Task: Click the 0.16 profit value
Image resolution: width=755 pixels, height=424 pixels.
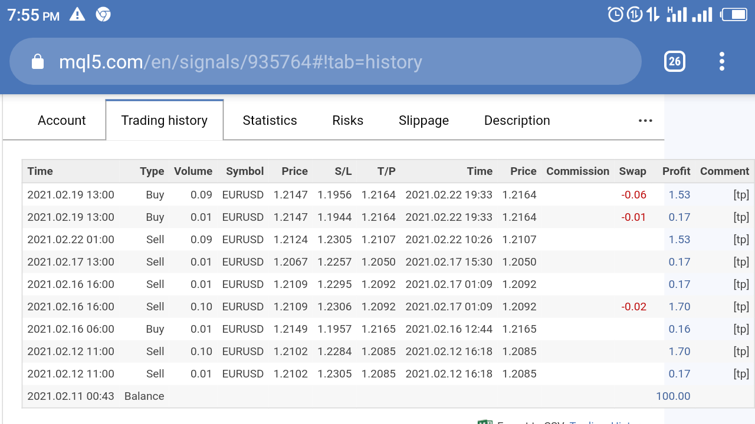Action: pyautogui.click(x=679, y=329)
